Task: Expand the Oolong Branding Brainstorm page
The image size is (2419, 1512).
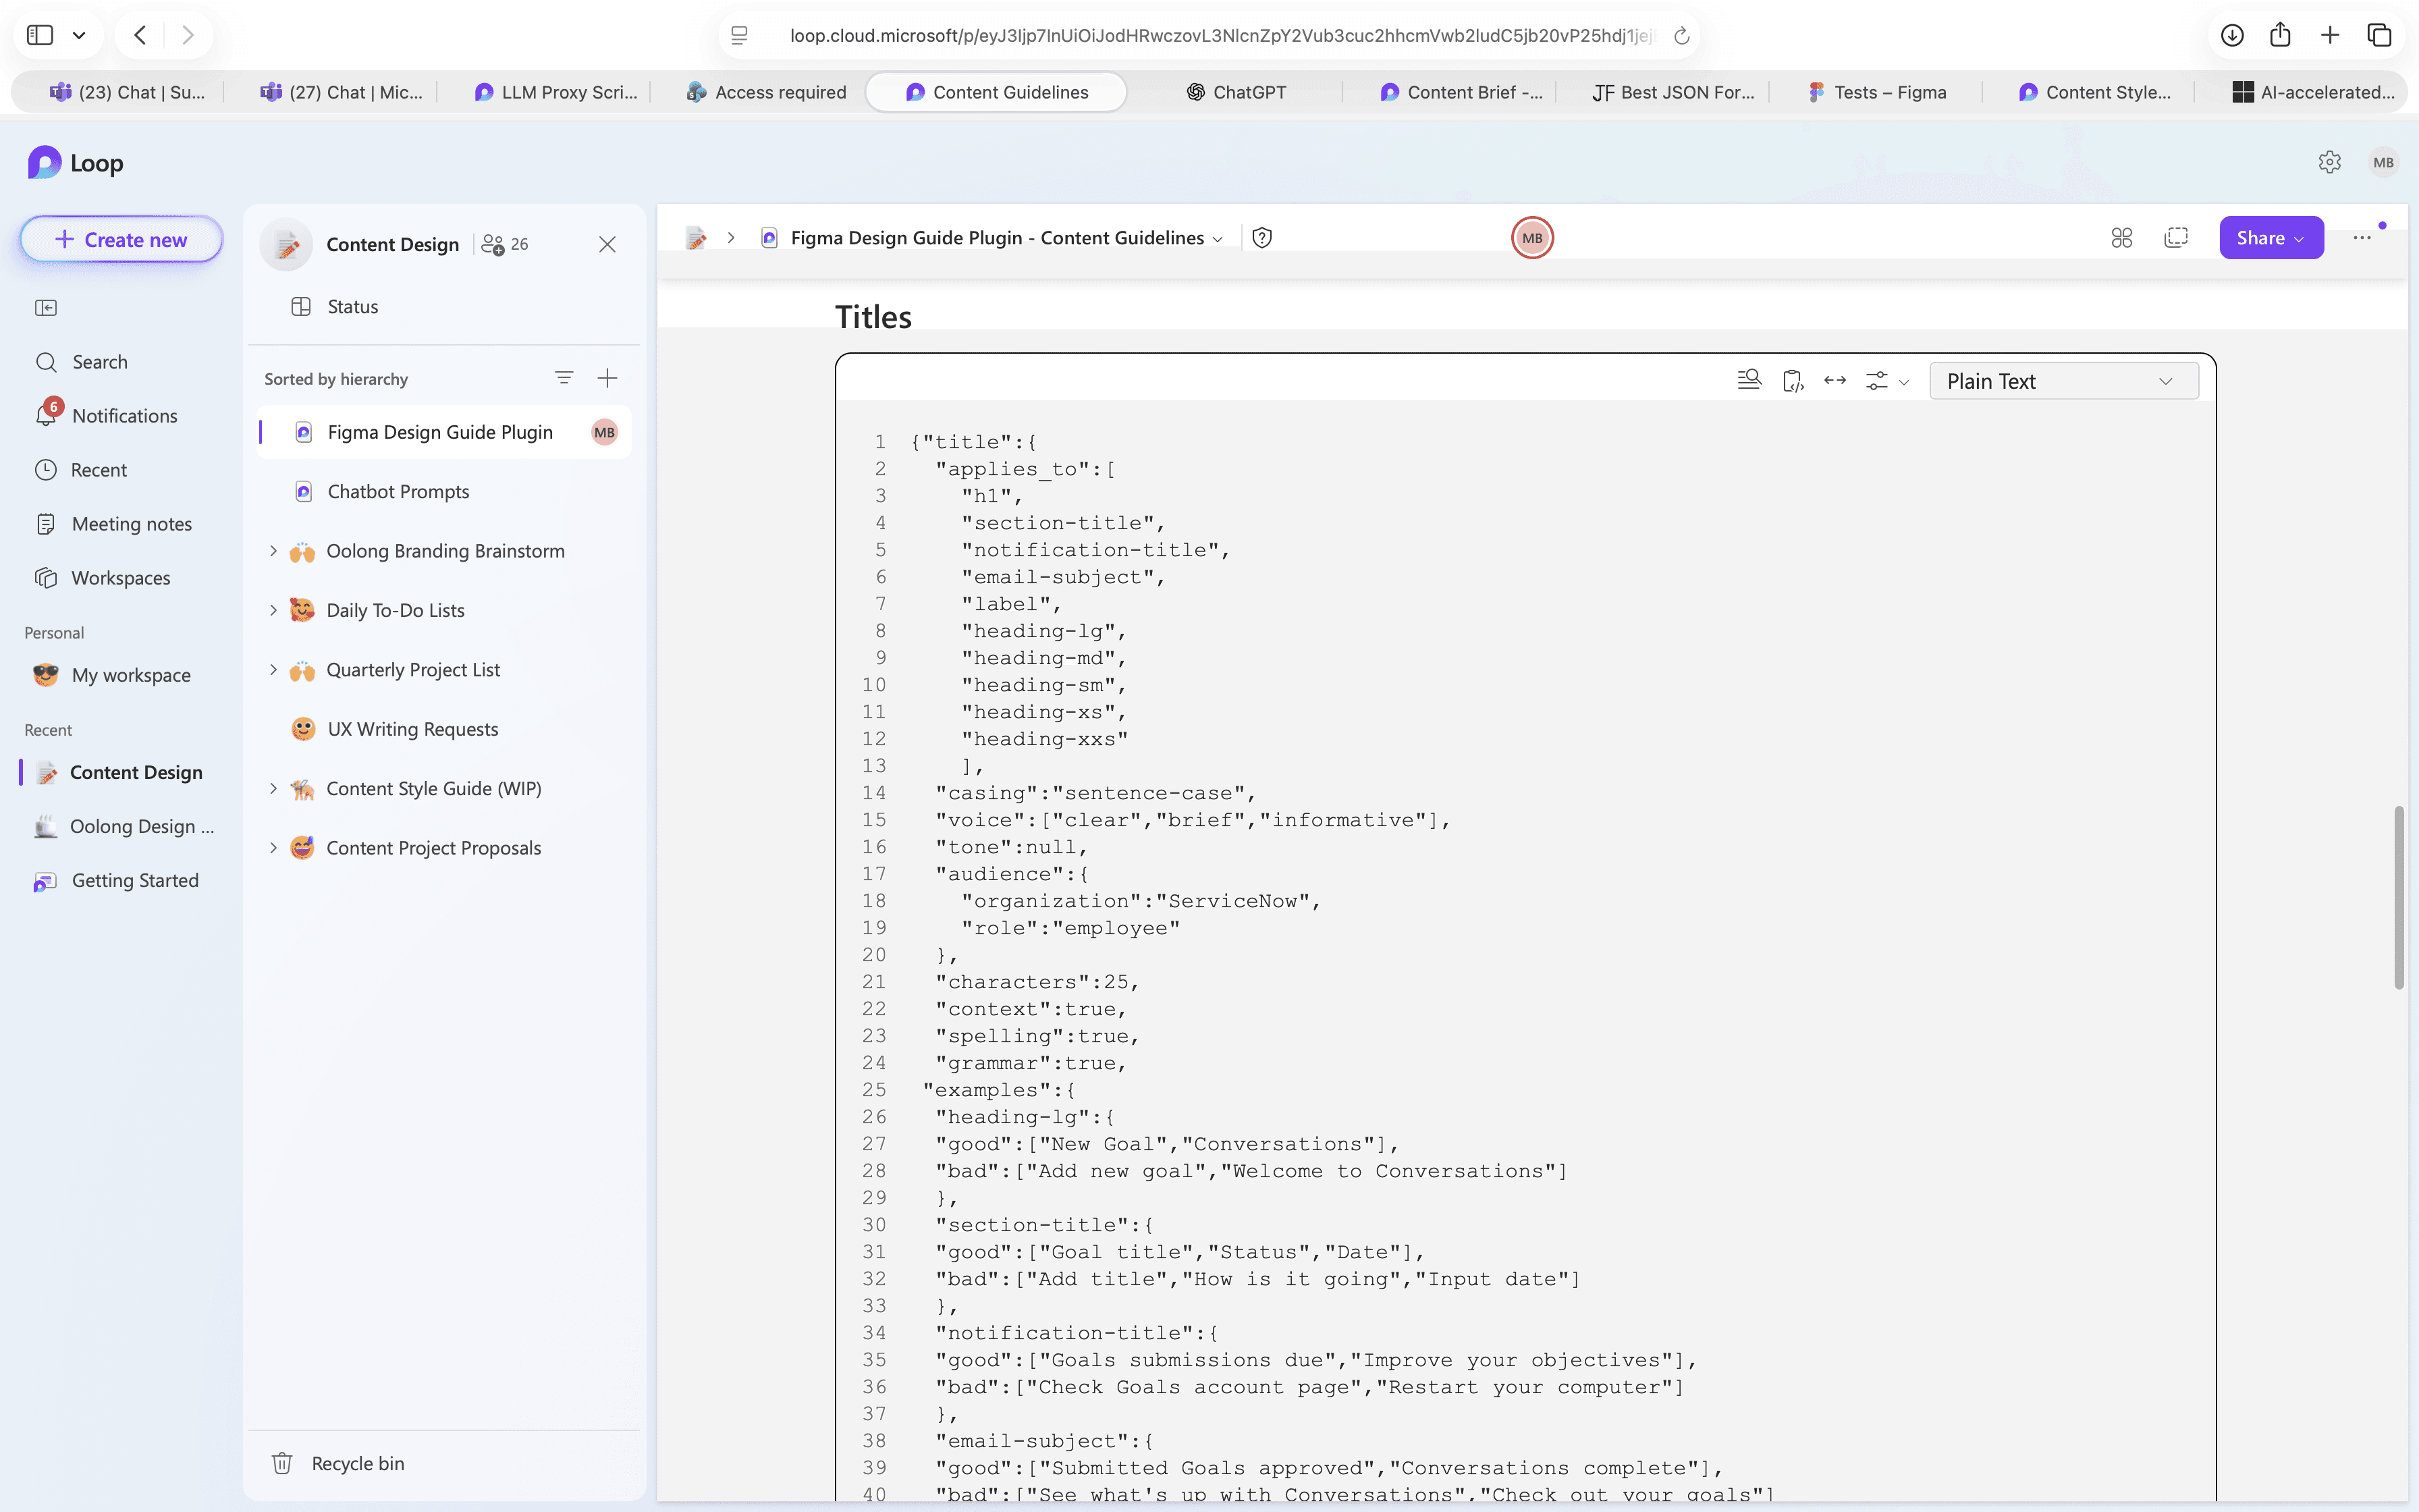Action: 273,551
